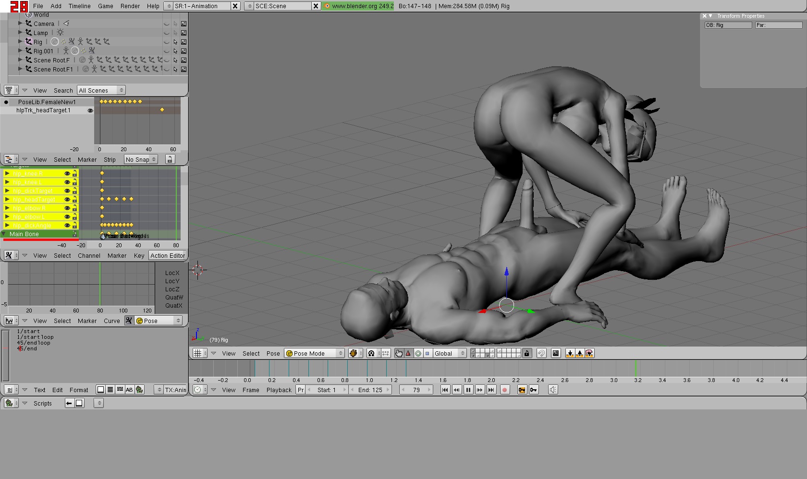807x479 pixels.
Task: Open the No Snap dropdown
Action: 141,159
